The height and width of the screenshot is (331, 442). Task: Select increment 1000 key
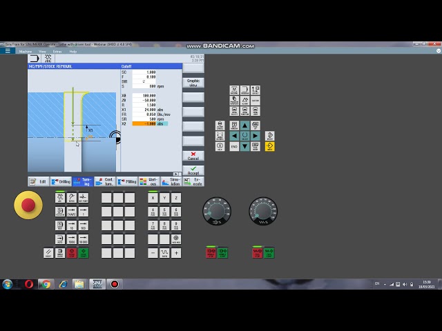coord(72,239)
